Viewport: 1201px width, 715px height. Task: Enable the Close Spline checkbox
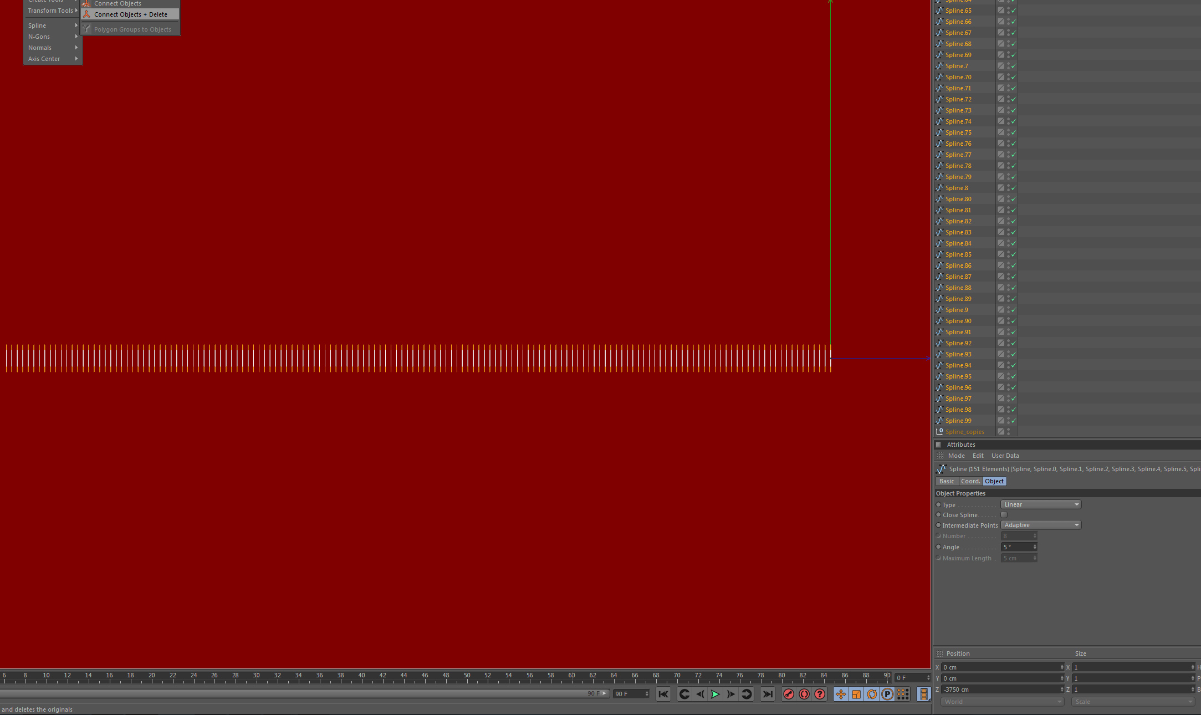coord(1004,515)
